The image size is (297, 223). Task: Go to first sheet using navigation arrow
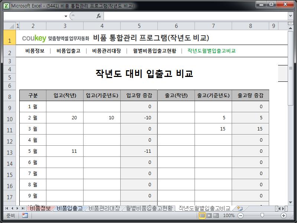7,209
